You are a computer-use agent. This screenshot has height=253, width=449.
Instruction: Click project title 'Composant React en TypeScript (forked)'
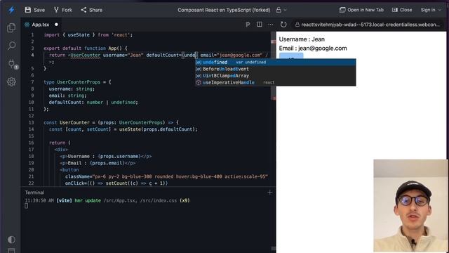click(224, 10)
